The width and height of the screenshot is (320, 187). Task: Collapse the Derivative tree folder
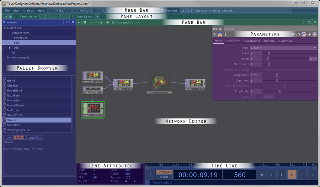coord(5,28)
